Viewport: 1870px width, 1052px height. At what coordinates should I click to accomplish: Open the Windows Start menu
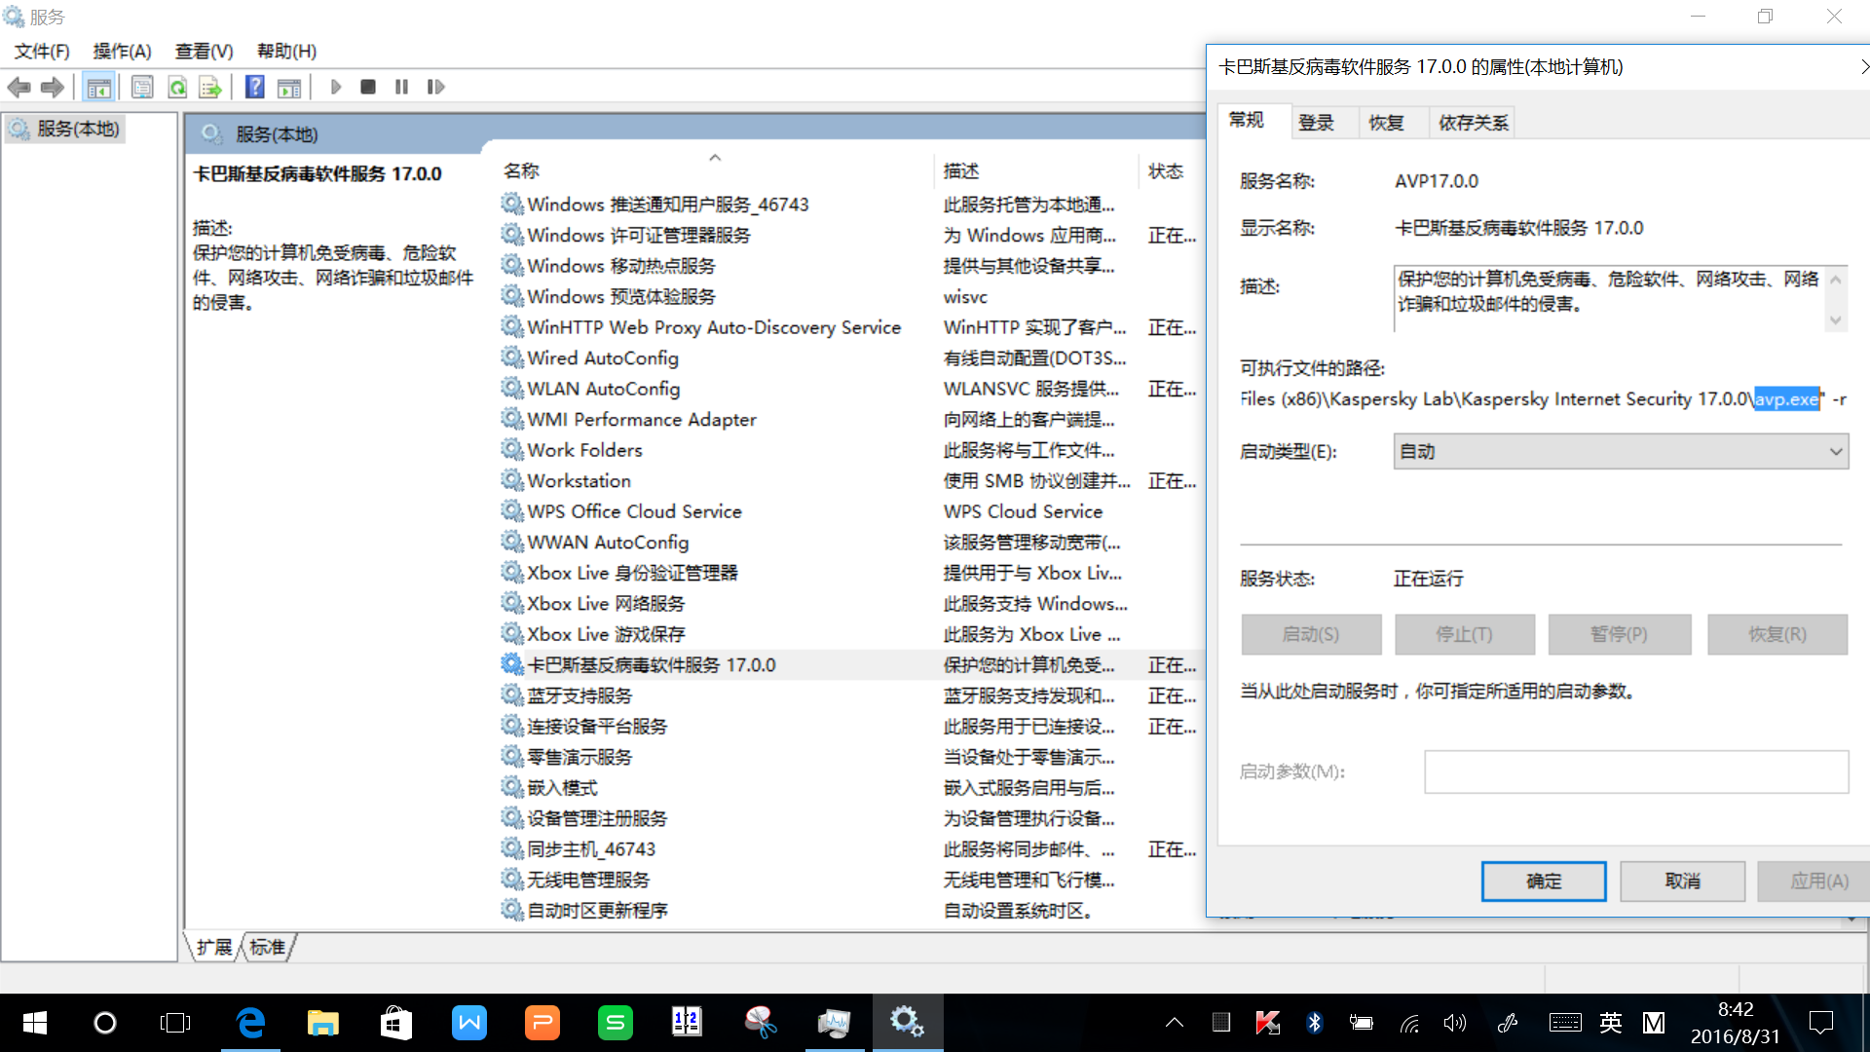(34, 1023)
